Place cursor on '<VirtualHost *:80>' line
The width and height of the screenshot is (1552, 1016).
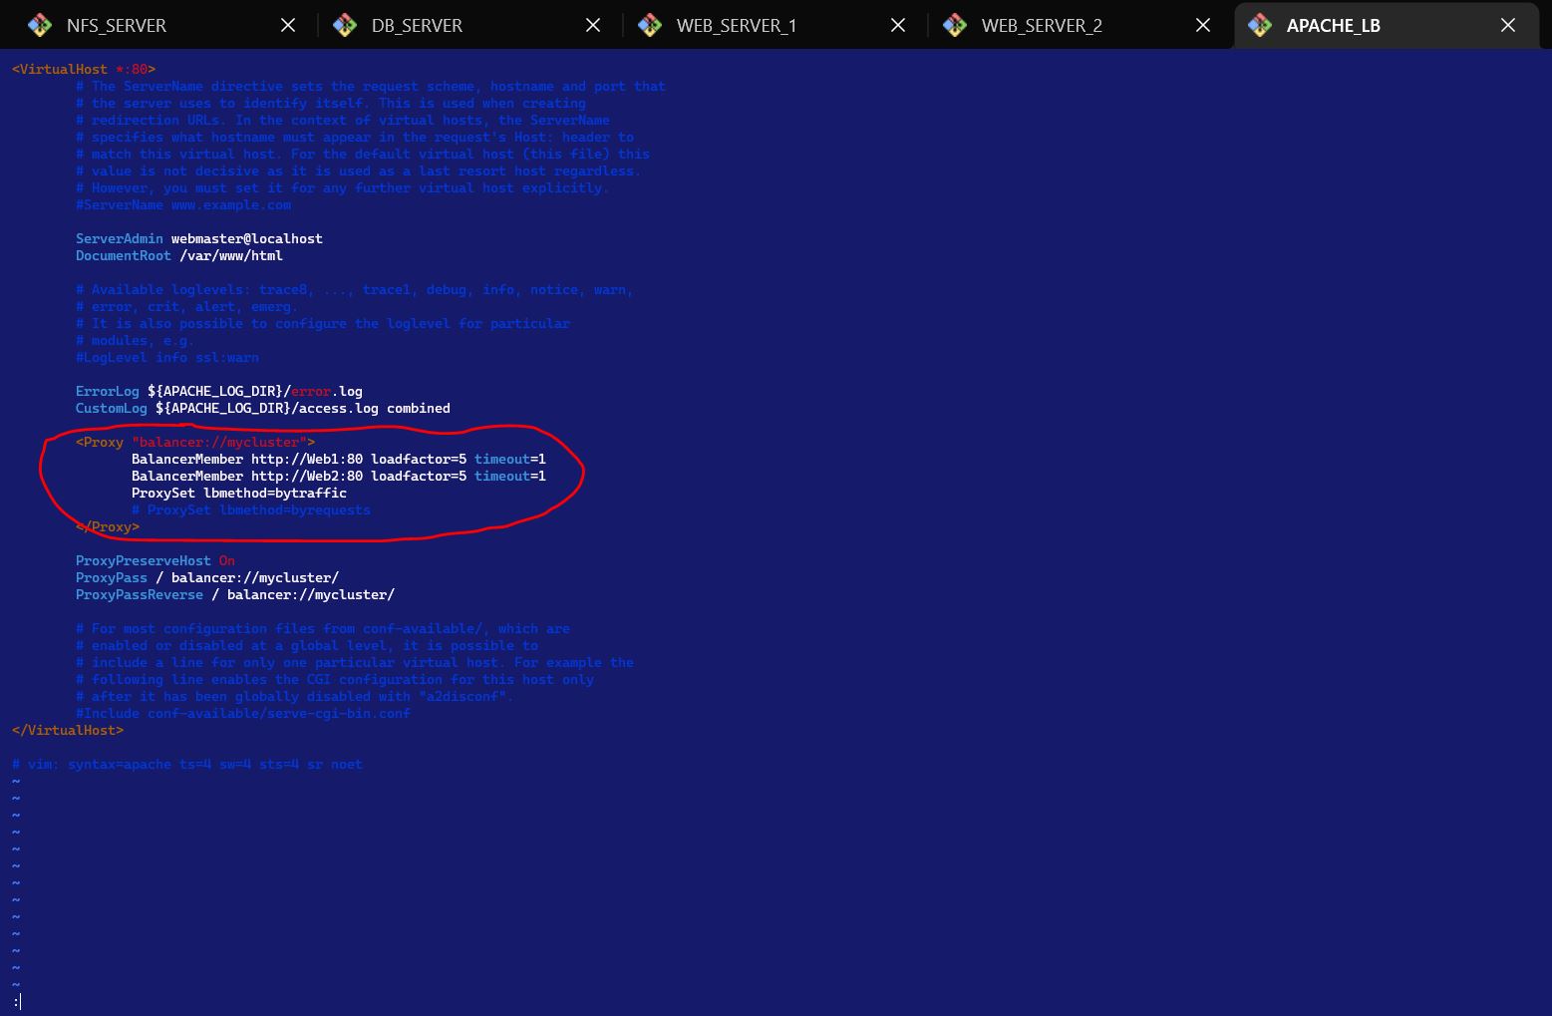pos(84,69)
